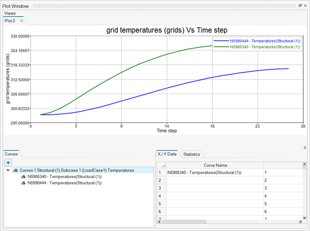Close the Plot 2 tab
Image resolution: width=310 pixels, height=231 pixels.
click(x=21, y=21)
